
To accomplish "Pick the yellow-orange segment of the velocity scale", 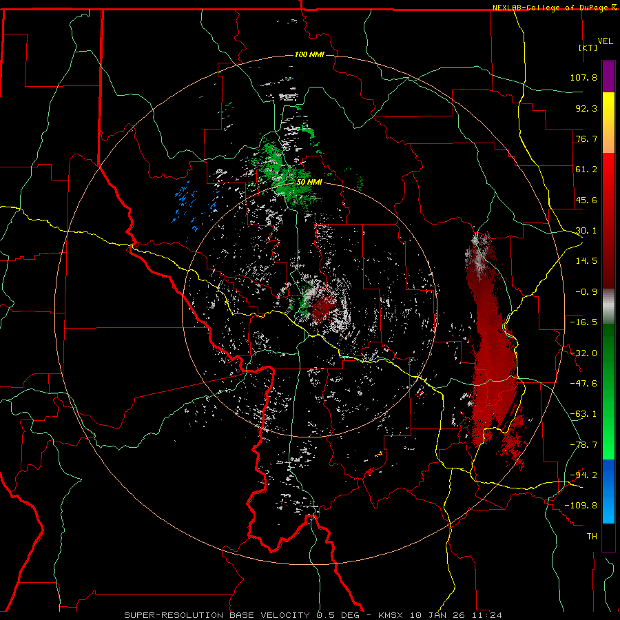I will (x=608, y=123).
